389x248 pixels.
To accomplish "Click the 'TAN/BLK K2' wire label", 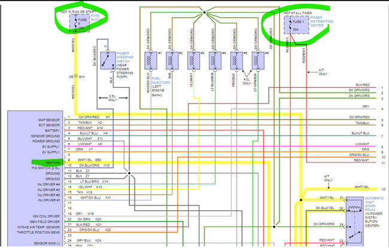I will point(90,123).
